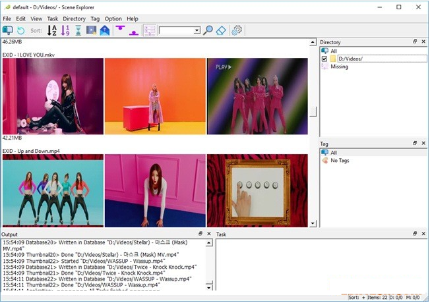
Task: Sort alphabetically with the A-Z icon
Action: (x=52, y=30)
